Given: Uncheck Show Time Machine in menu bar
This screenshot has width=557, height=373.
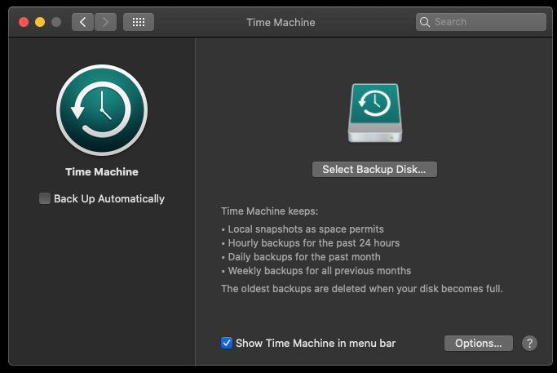Looking at the screenshot, I should (x=227, y=343).
